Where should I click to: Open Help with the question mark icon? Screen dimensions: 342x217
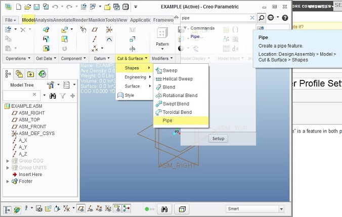[x=285, y=18]
